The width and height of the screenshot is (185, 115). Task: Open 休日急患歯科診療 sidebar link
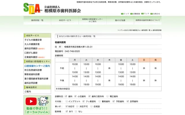33,70
